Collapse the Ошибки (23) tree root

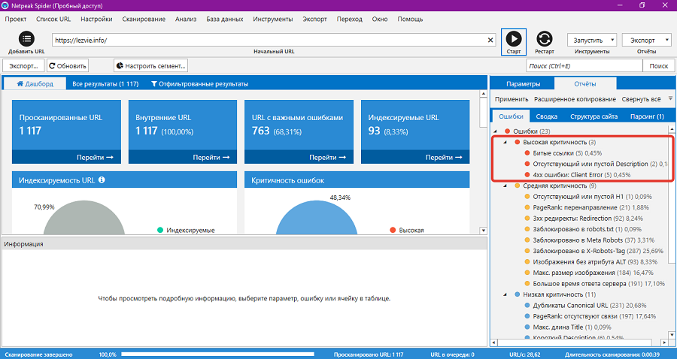point(495,131)
